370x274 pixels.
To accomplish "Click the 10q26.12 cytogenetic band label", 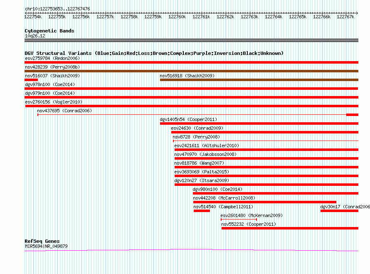I will 35,36.
